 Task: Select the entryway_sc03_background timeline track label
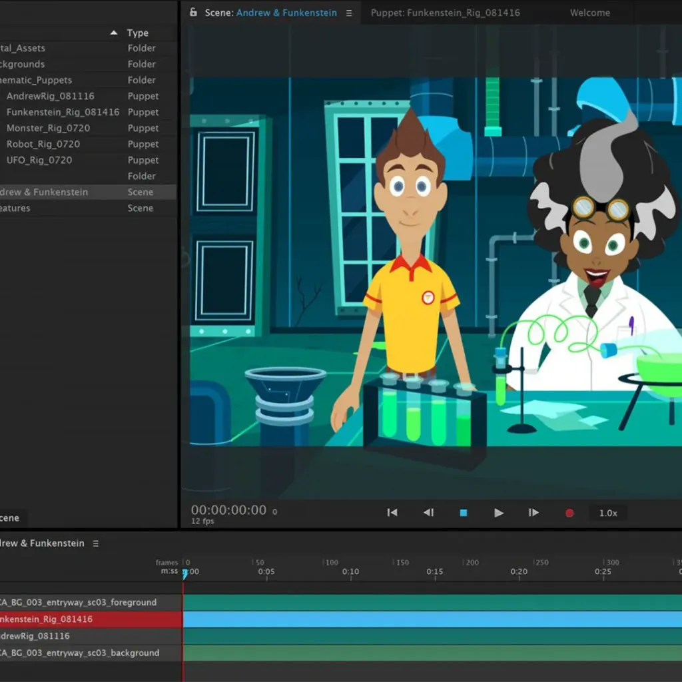point(91,653)
